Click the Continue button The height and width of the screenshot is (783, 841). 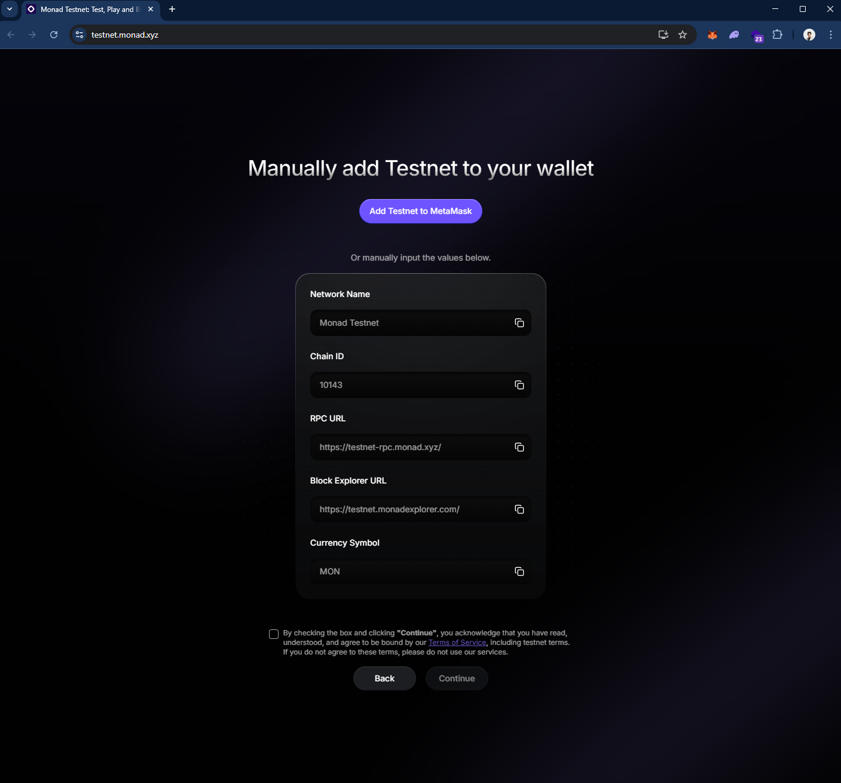[x=457, y=678]
